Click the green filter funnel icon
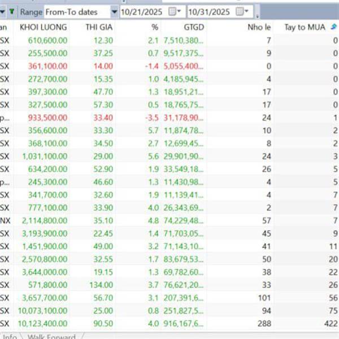This screenshot has width=339, height=339. [x=12, y=12]
